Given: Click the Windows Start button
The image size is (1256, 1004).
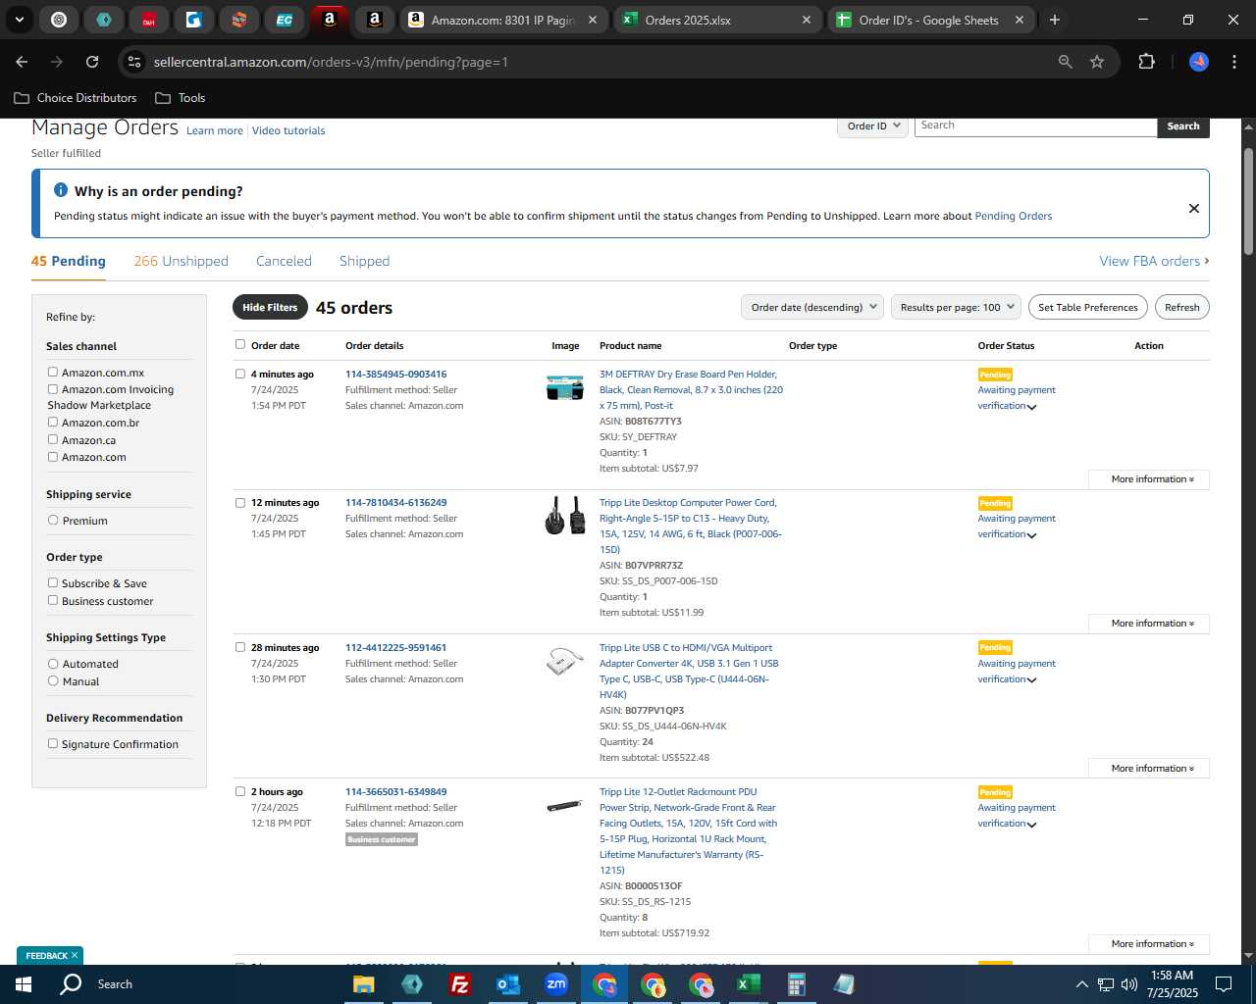Looking at the screenshot, I should pos(23,984).
